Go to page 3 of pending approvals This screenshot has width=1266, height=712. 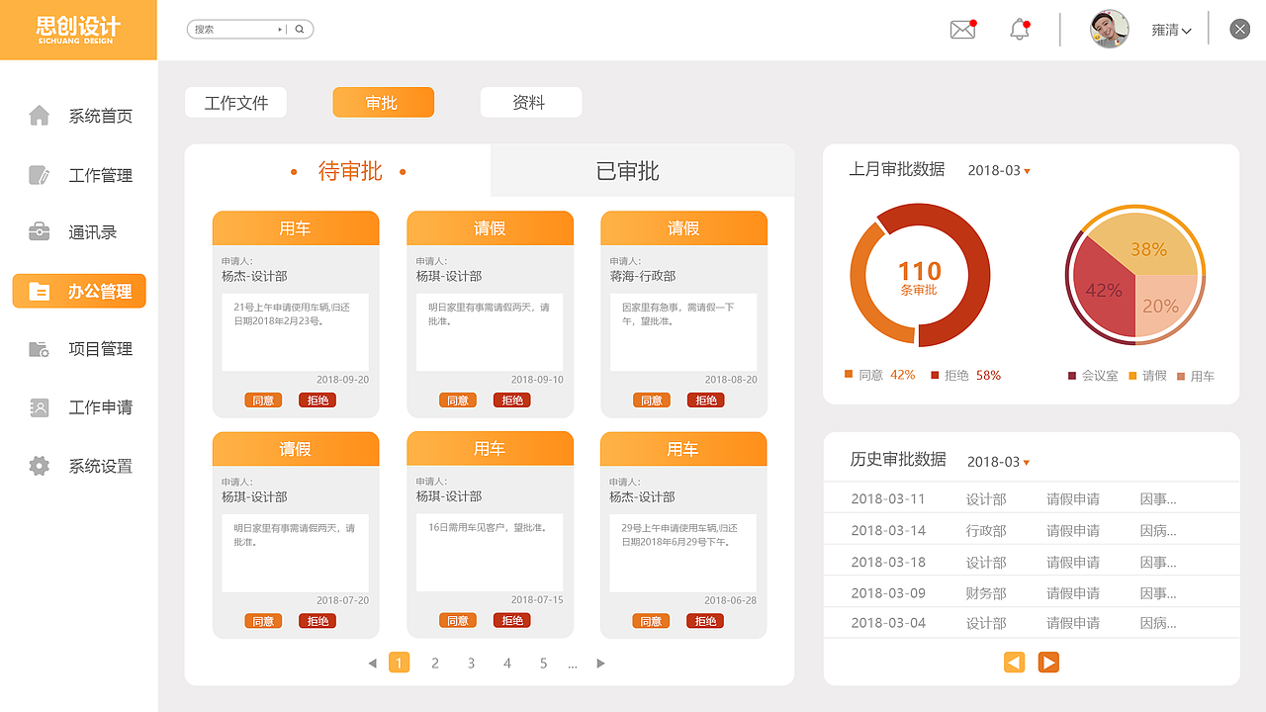point(471,663)
